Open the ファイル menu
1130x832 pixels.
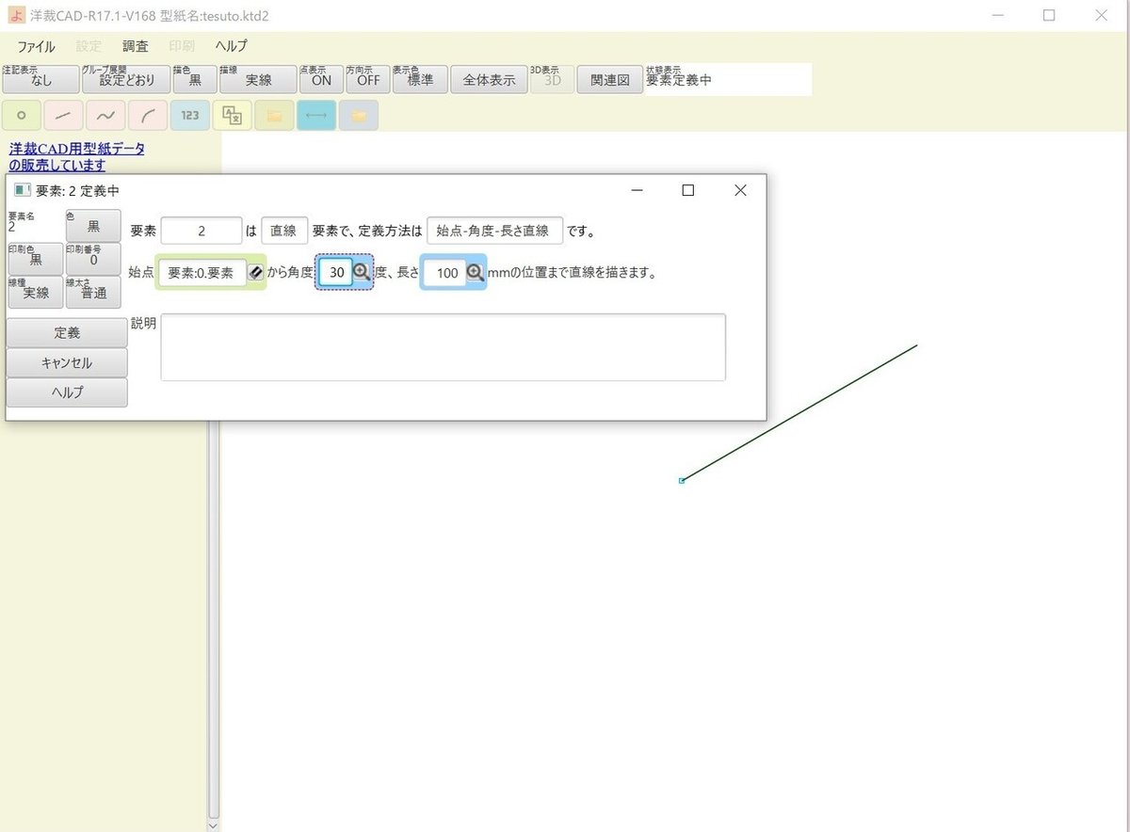[x=36, y=46]
